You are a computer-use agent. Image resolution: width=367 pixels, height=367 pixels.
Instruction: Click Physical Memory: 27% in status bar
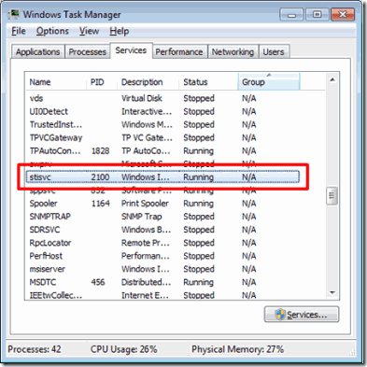[237, 349]
